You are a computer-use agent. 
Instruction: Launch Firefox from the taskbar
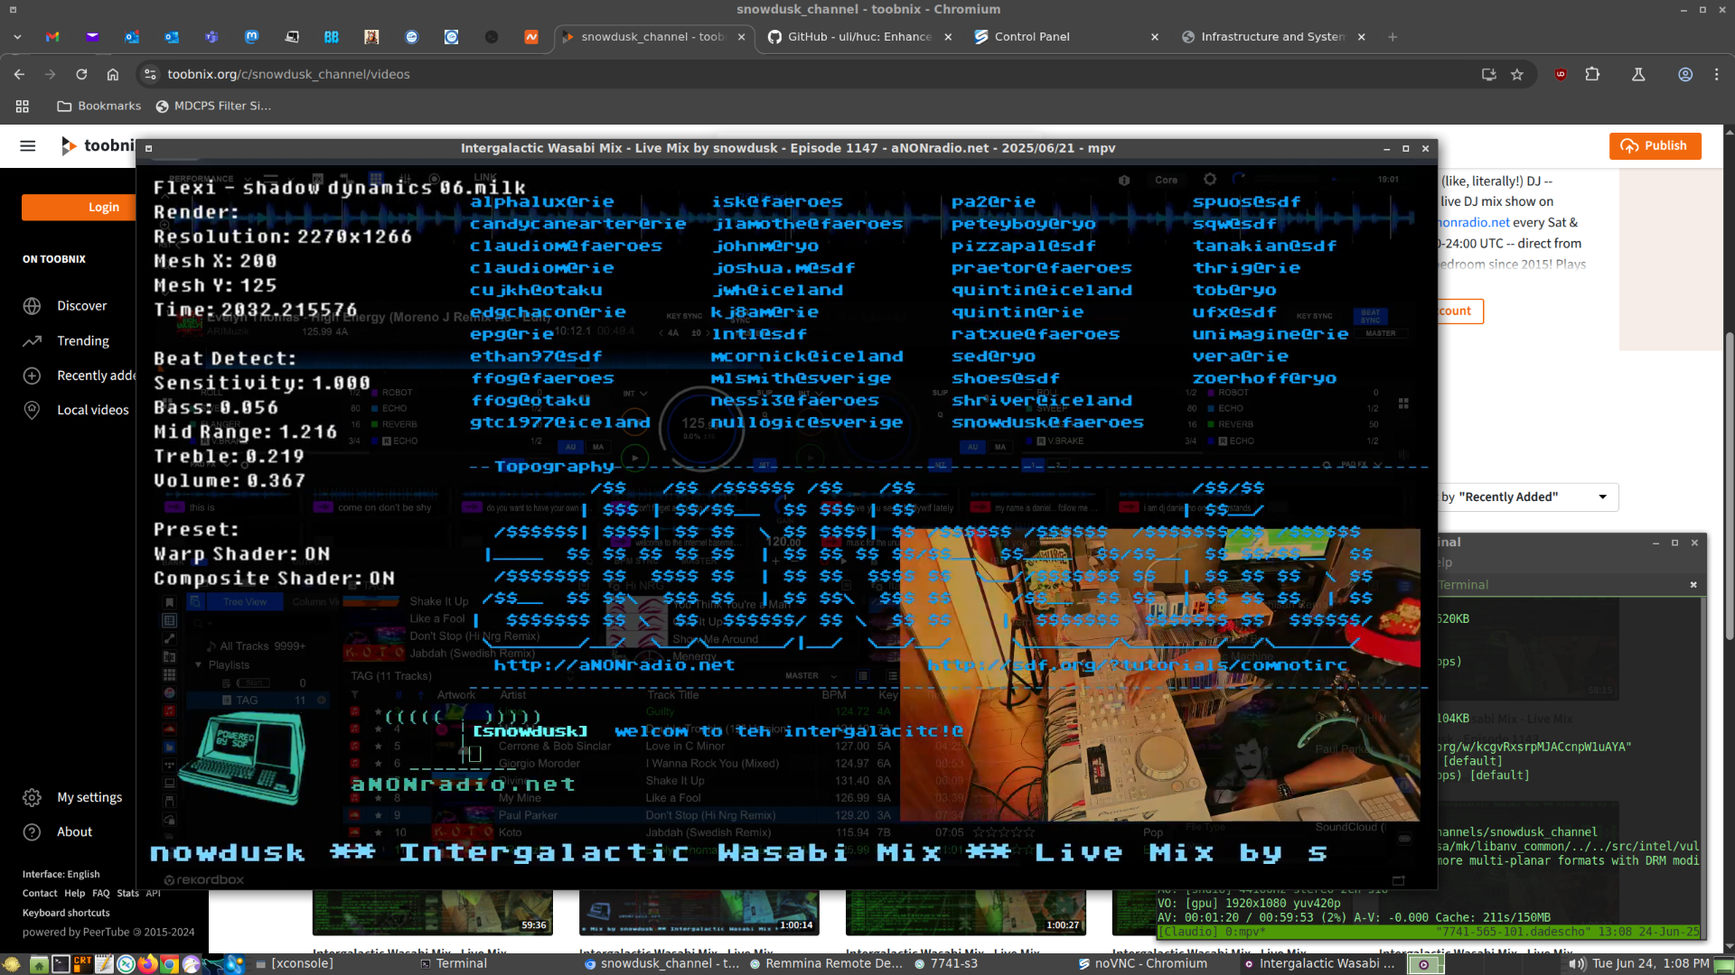148,963
